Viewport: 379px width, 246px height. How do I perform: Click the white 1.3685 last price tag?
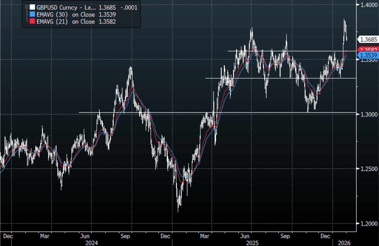pos(367,39)
